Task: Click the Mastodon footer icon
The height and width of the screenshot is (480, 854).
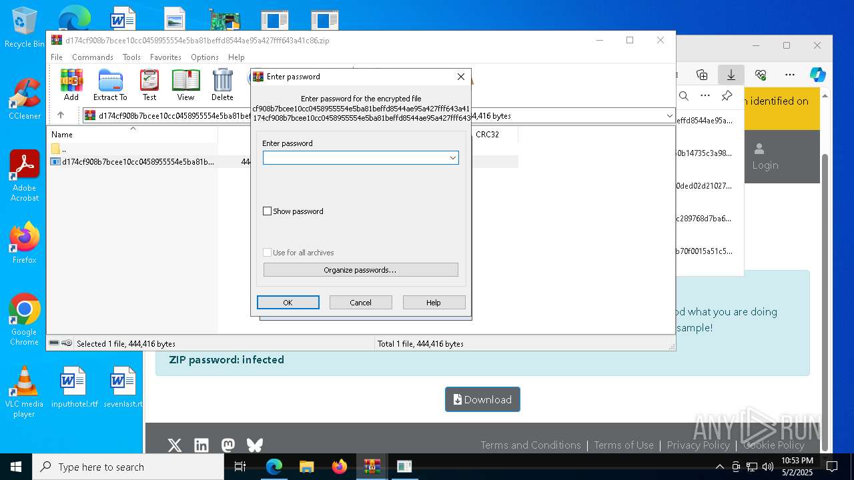Action: (228, 445)
